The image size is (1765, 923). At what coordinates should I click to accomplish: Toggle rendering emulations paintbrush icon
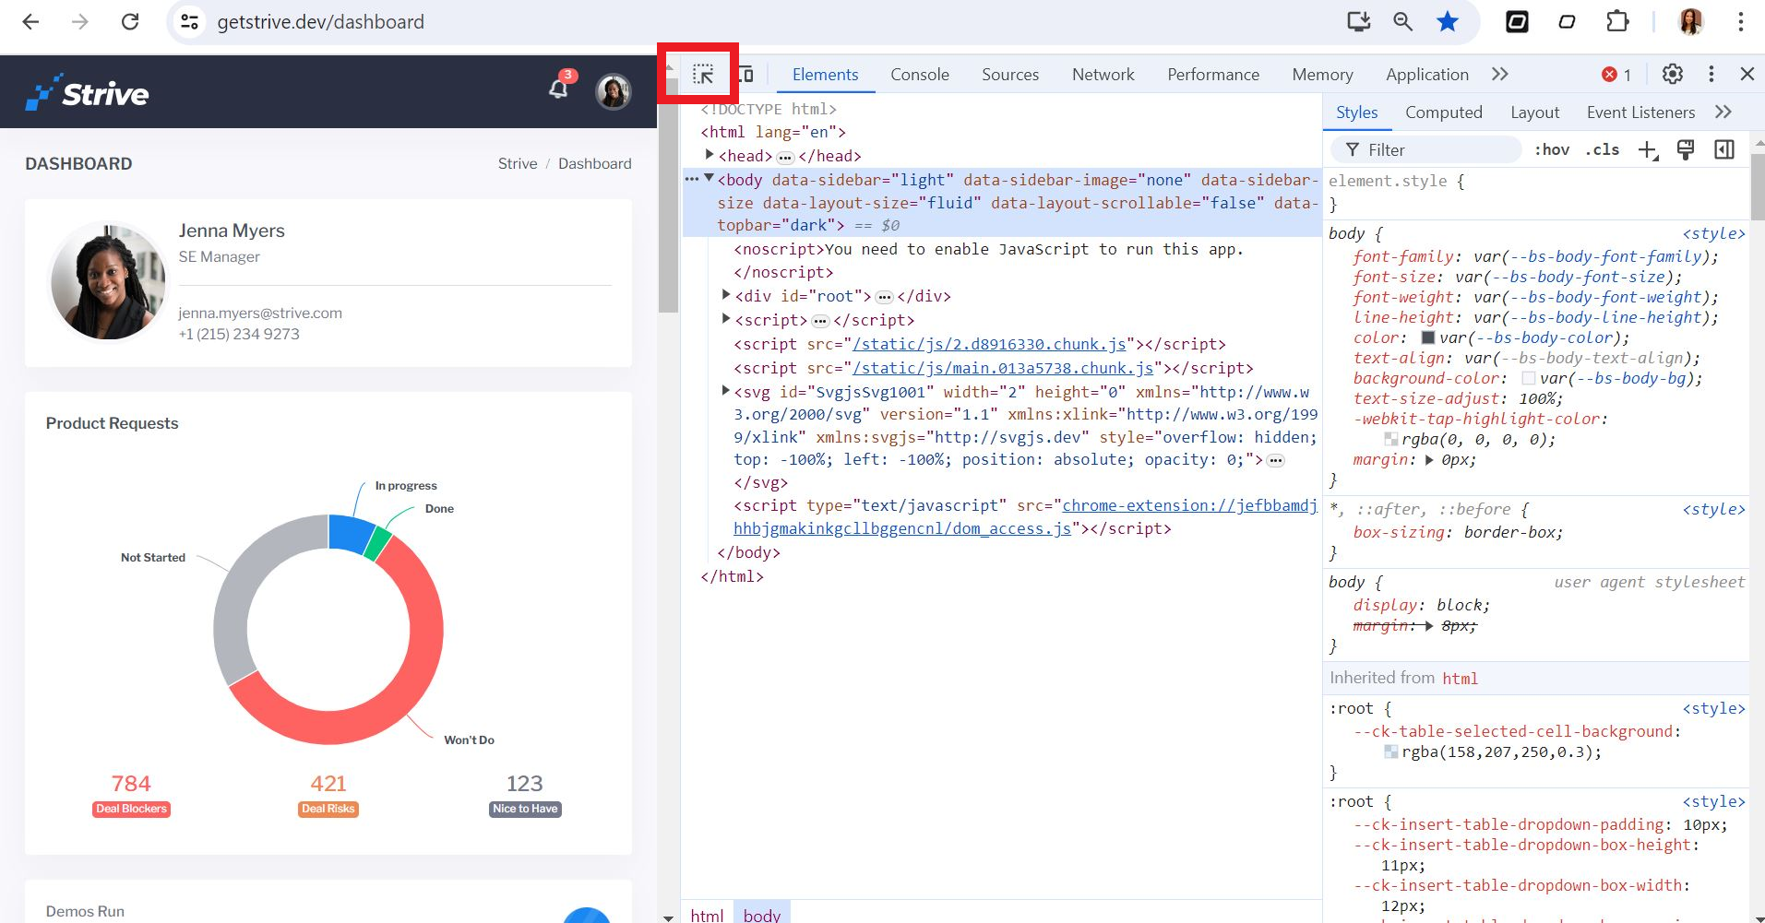pyautogui.click(x=1685, y=149)
